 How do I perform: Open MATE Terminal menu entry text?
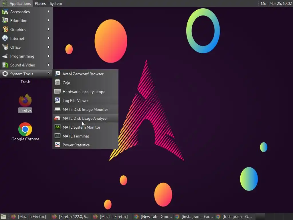76,136
